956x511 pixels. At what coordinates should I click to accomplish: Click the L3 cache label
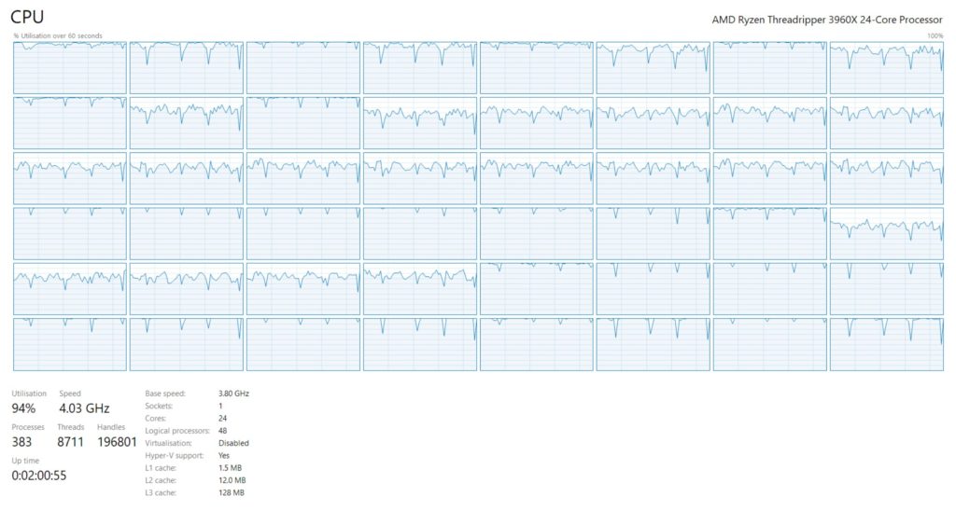[161, 492]
